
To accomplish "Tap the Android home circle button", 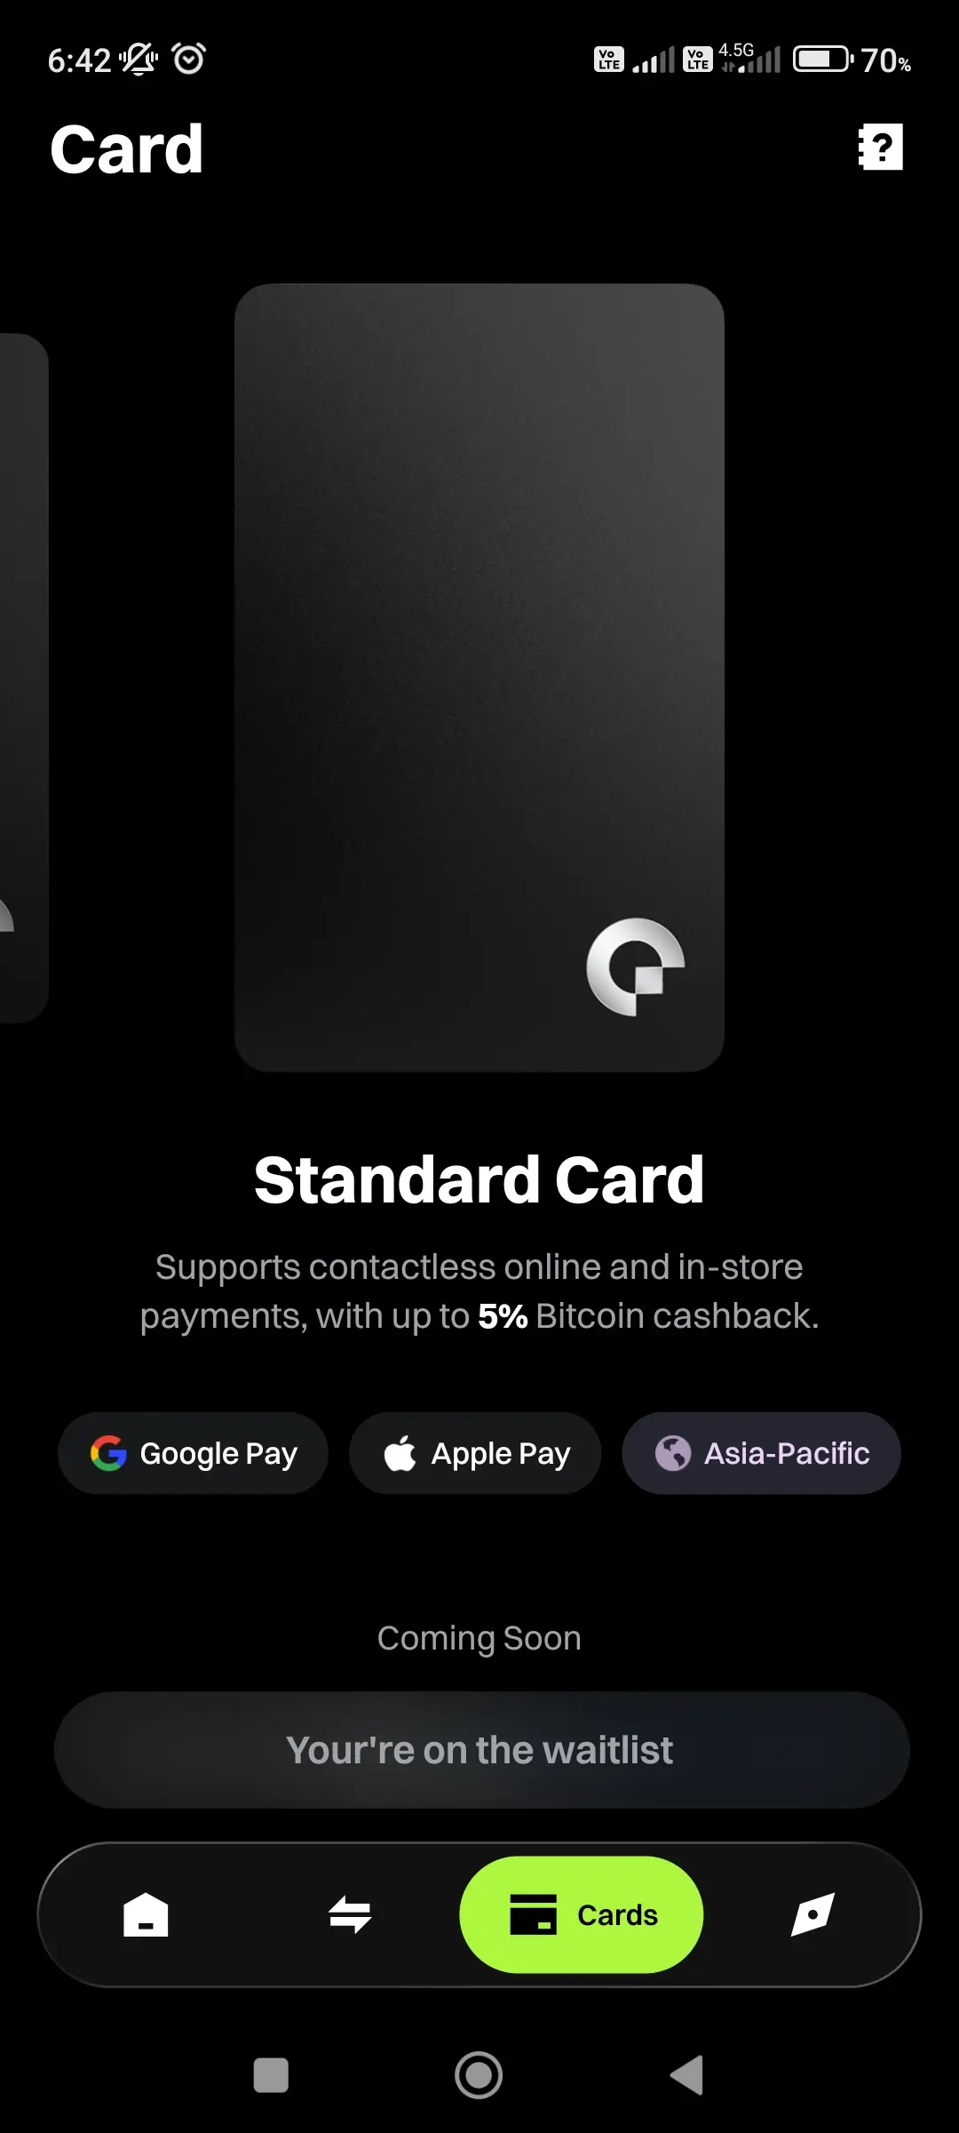I will pyautogui.click(x=479, y=2075).
